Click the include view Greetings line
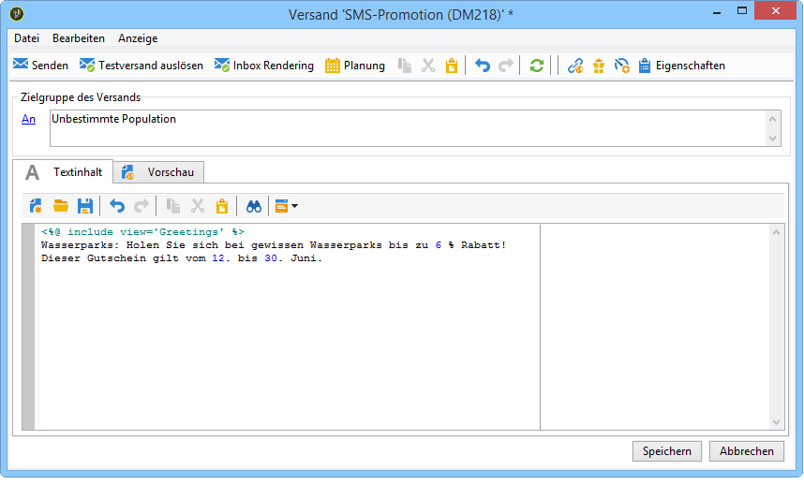Viewport: 804px width, 485px height. click(x=143, y=232)
